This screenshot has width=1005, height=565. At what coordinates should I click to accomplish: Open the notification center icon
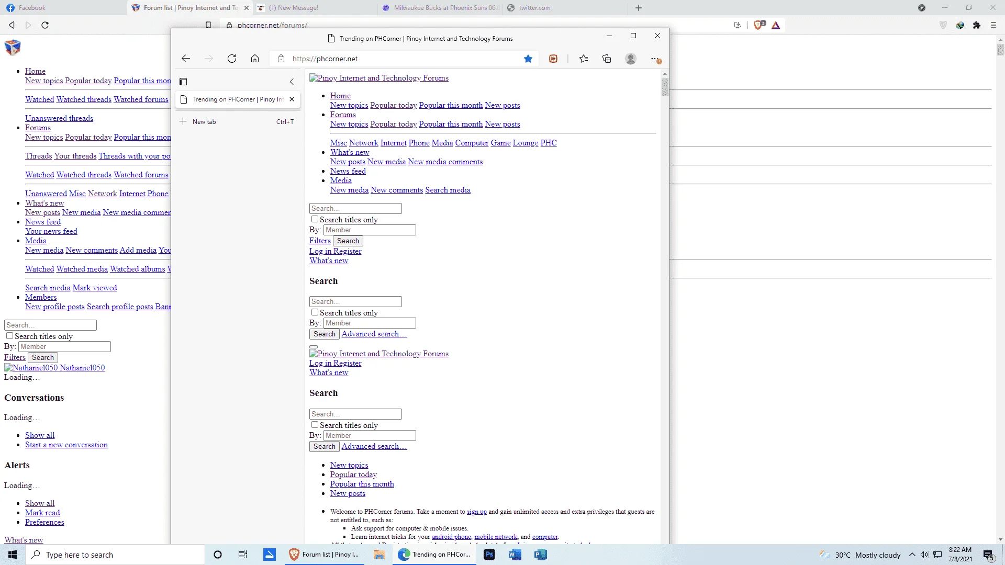coord(989,555)
